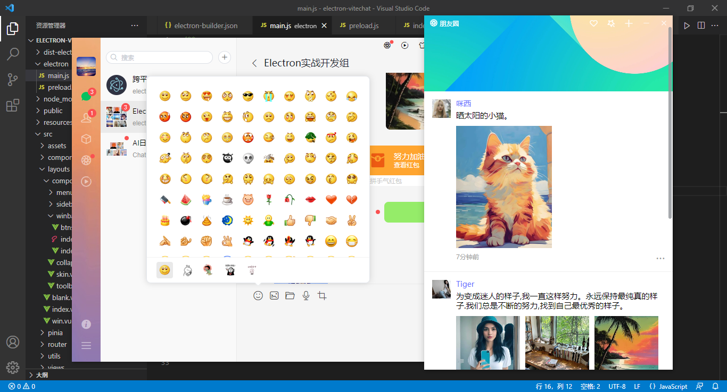Image resolution: width=727 pixels, height=392 pixels.
Task: Open the orange cat photo in 咪西's post
Action: tap(504, 187)
